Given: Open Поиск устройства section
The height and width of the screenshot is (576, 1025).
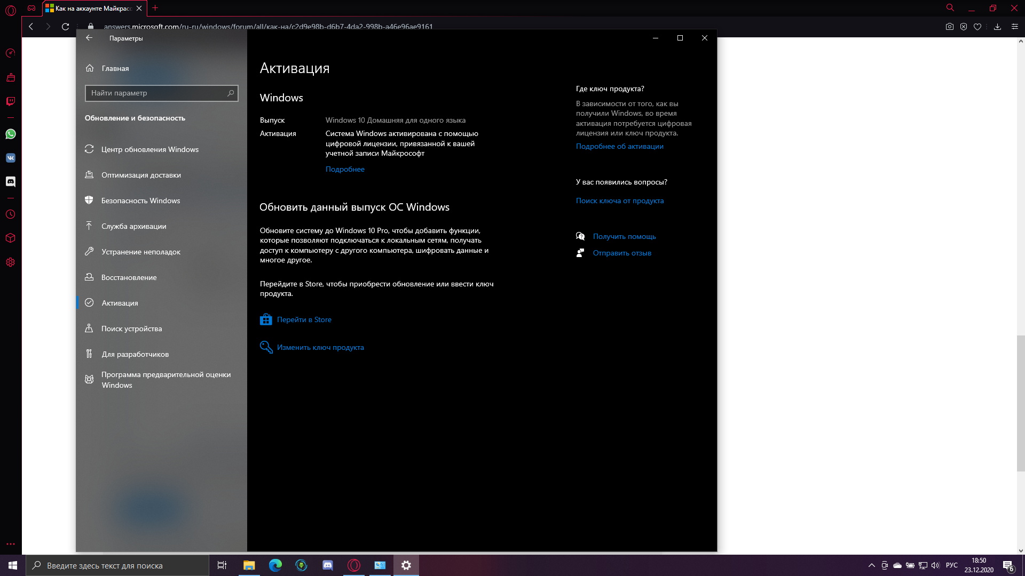Looking at the screenshot, I should click(x=161, y=329).
